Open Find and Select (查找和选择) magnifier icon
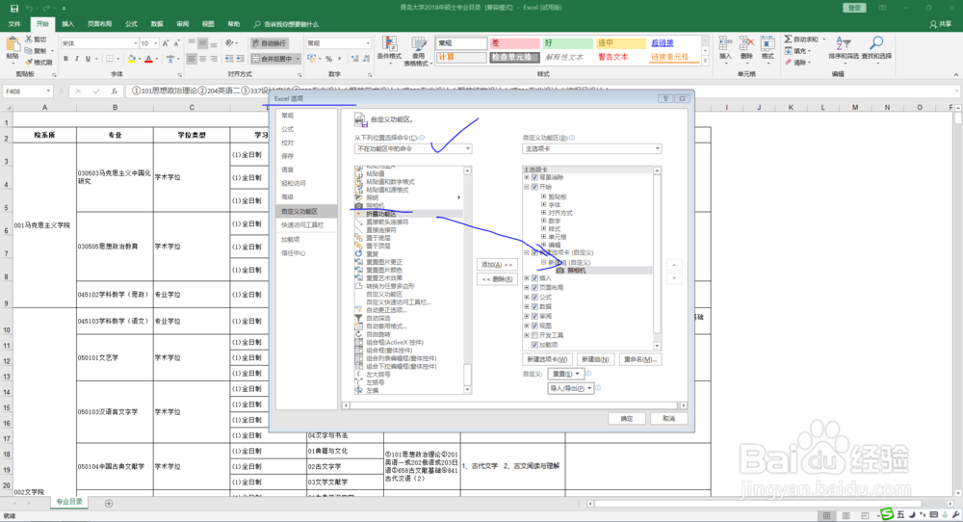Image resolution: width=963 pixels, height=522 pixels. tap(876, 43)
